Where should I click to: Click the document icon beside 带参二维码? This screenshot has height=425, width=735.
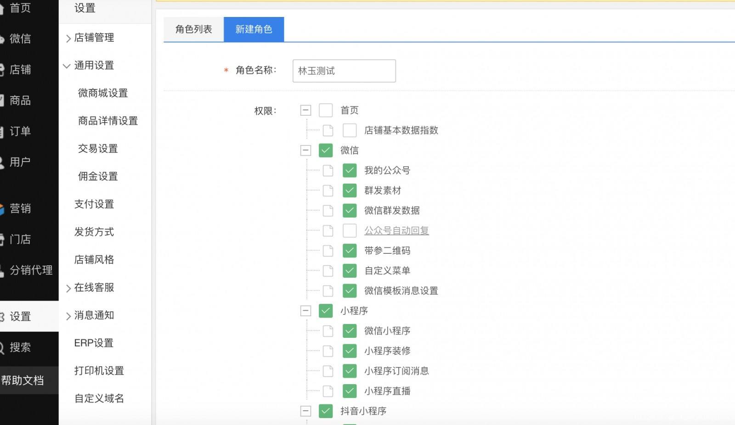[328, 251]
